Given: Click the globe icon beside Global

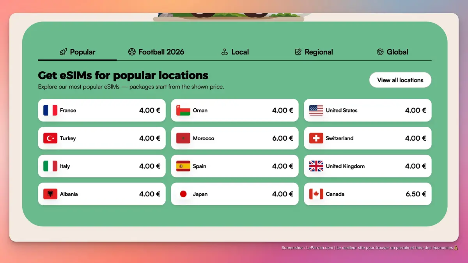Looking at the screenshot, I should tap(380, 52).
